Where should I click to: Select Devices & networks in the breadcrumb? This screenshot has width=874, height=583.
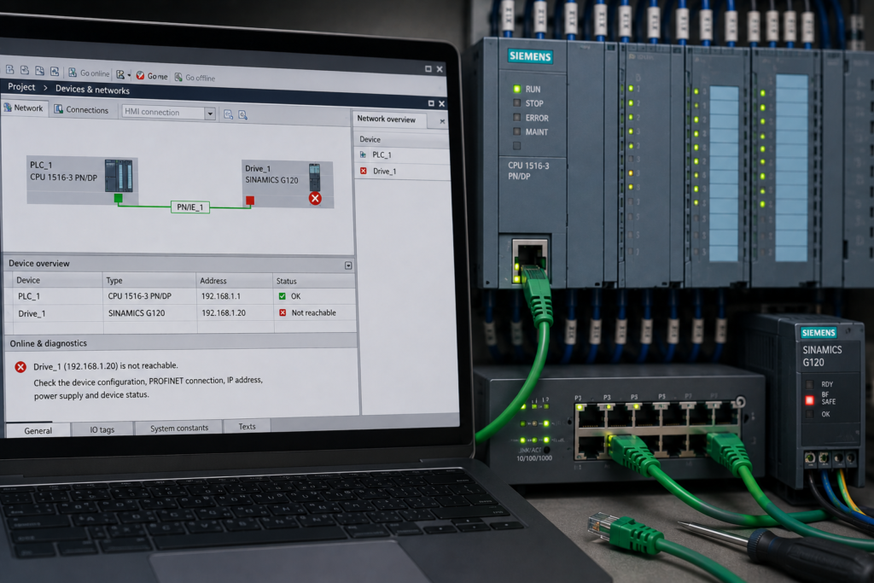pos(92,89)
